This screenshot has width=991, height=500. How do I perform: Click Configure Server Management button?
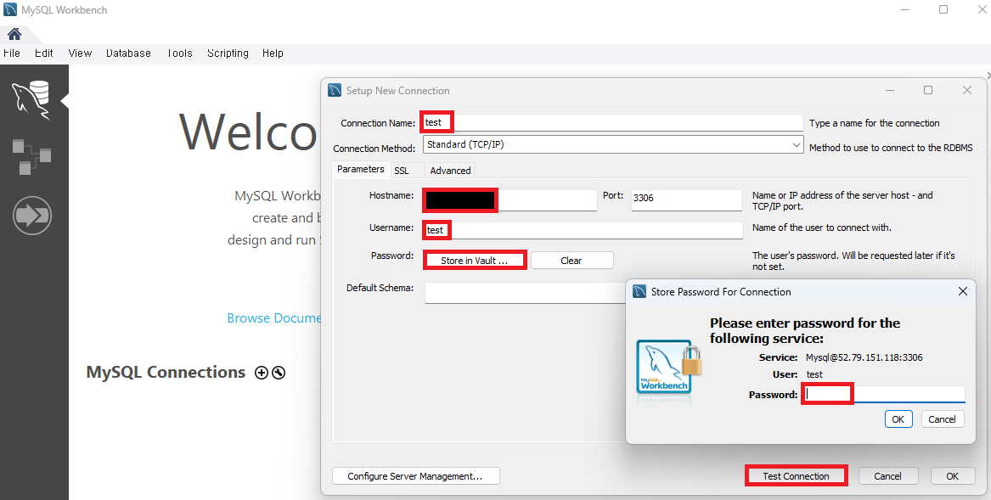(x=415, y=476)
